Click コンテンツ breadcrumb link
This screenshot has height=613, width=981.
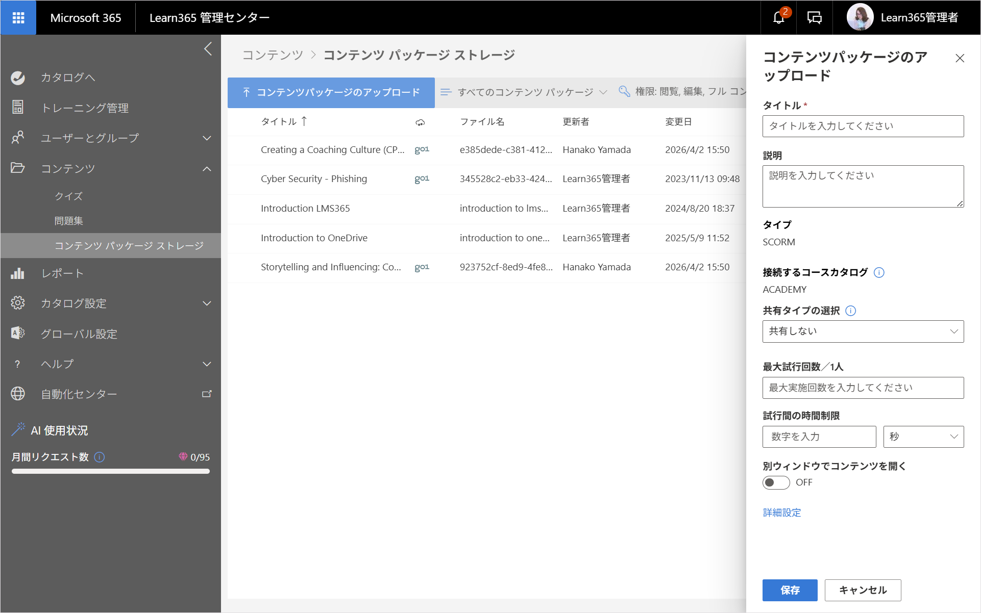[x=273, y=55]
